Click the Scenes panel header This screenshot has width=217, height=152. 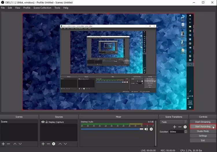click(19, 117)
